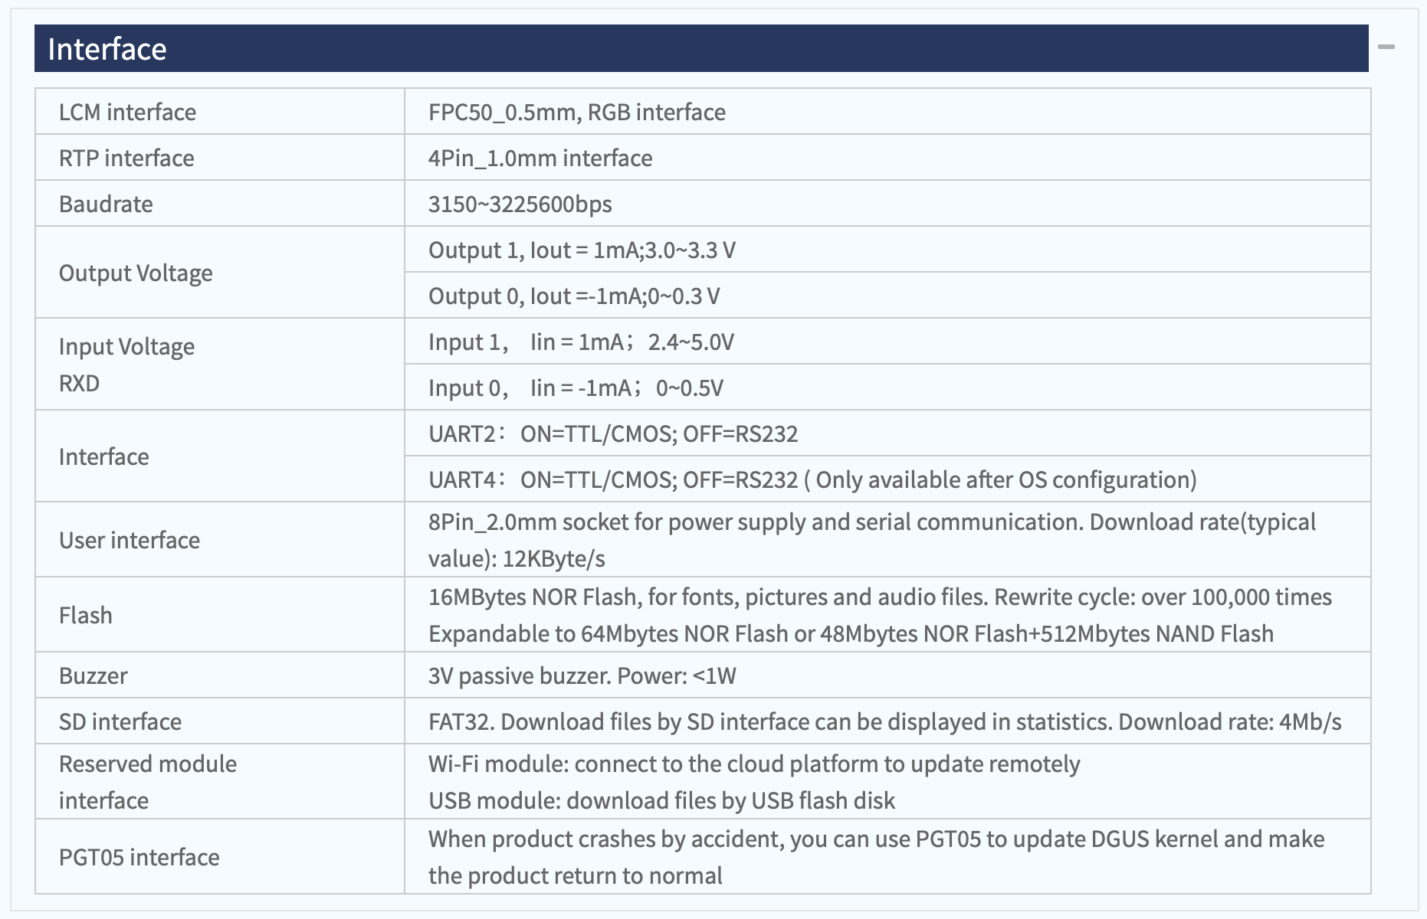1427x919 pixels.
Task: Select the PGT05 interface label cell
Action: coord(220,857)
